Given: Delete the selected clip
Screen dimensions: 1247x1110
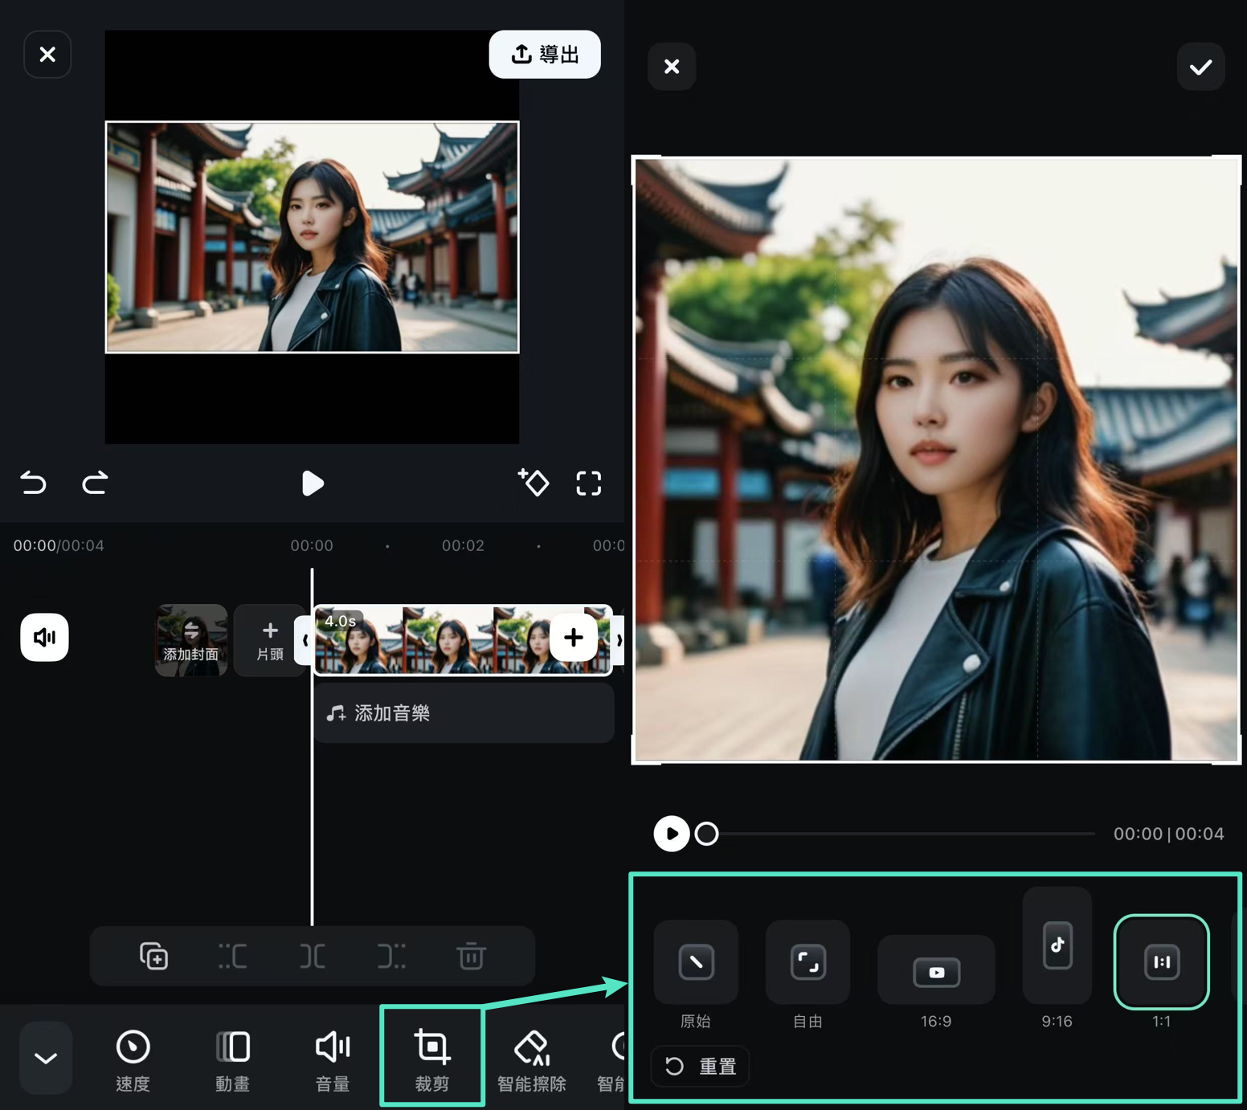Looking at the screenshot, I should [x=471, y=957].
